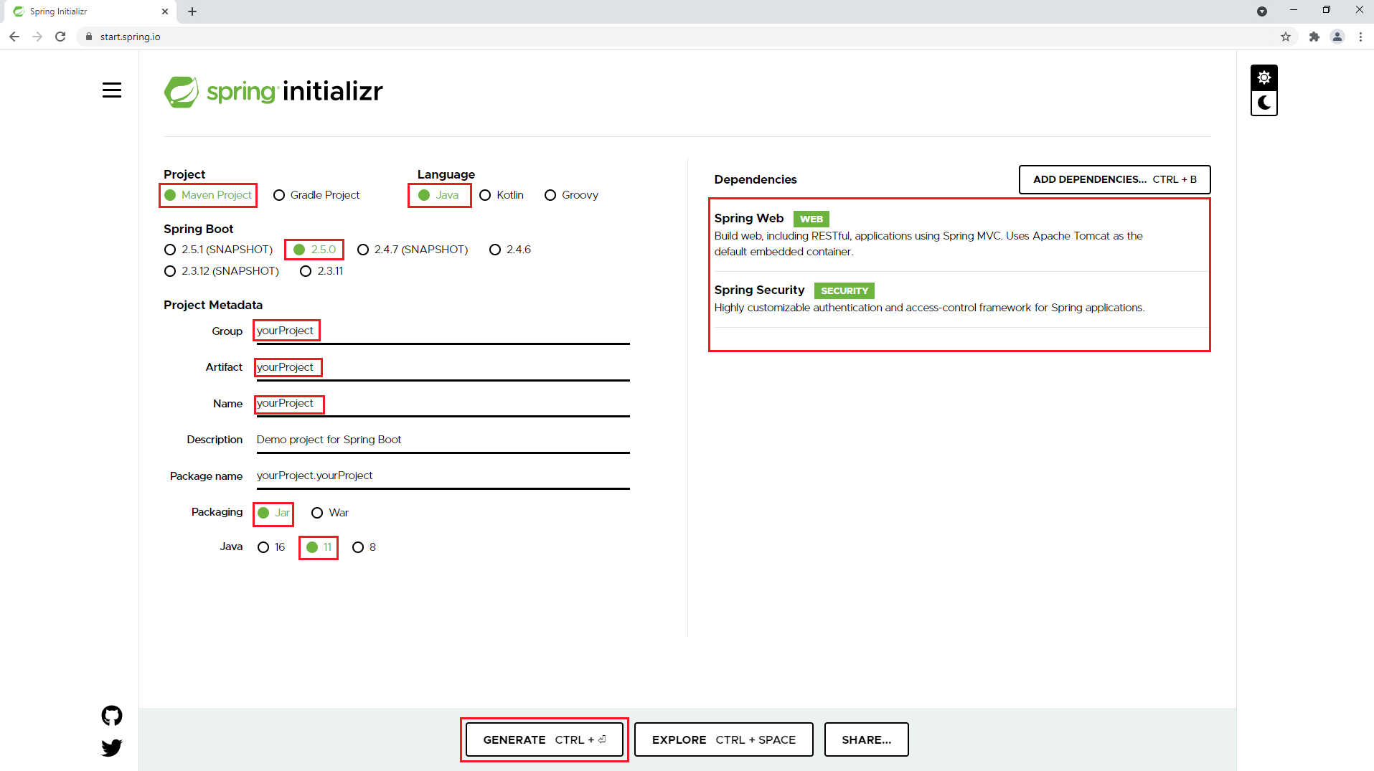The width and height of the screenshot is (1374, 771).
Task: Choose Java version 16
Action: 271,547
